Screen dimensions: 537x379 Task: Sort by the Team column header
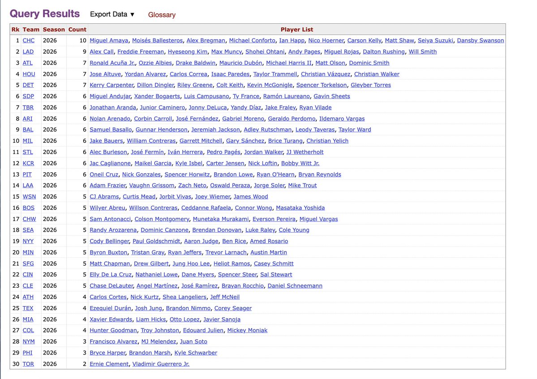point(31,30)
